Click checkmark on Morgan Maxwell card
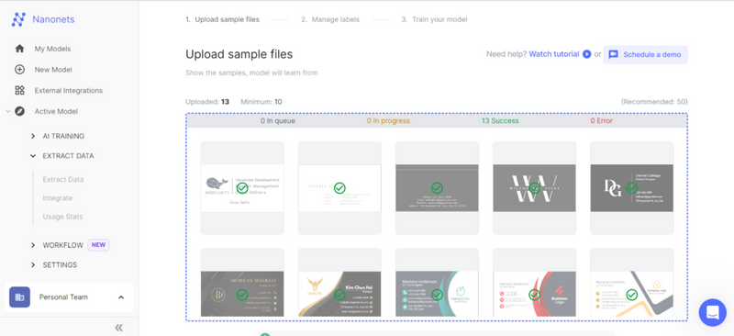This screenshot has width=734, height=336. (x=242, y=295)
